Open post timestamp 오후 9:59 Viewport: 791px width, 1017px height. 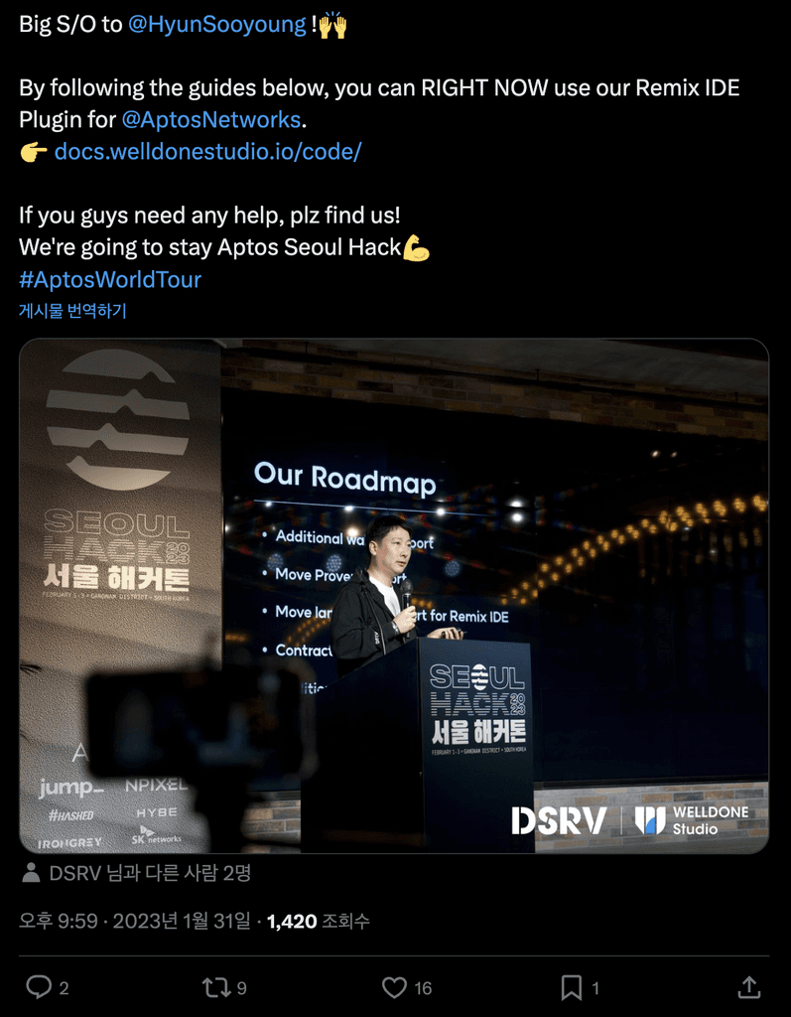coord(59,921)
